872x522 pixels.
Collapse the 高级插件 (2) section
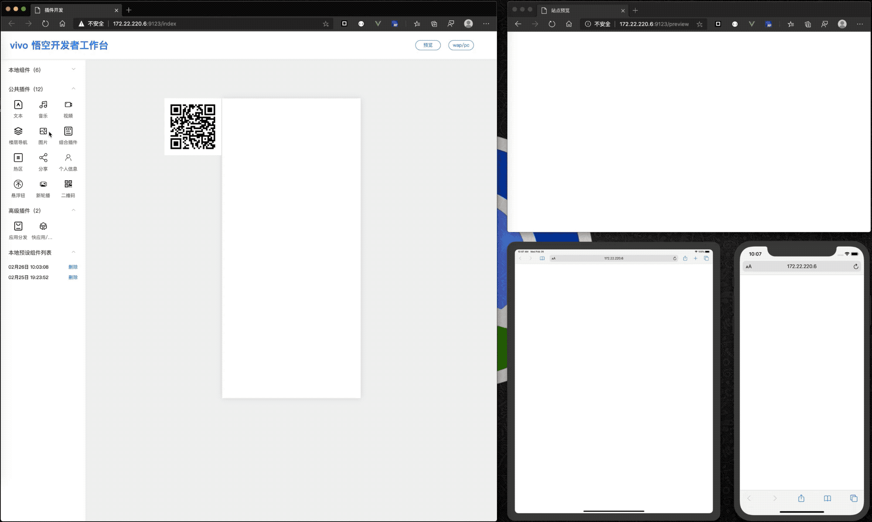[73, 210]
